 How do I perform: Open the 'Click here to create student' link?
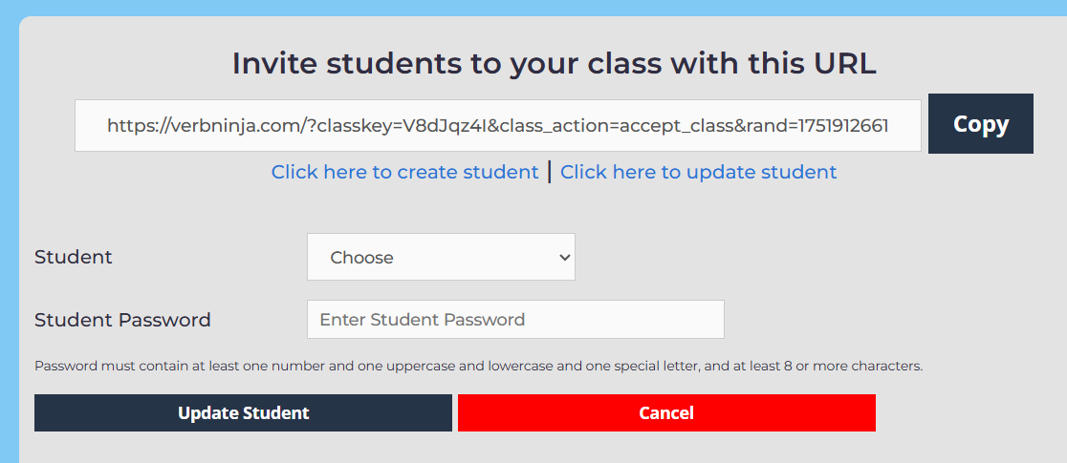404,172
